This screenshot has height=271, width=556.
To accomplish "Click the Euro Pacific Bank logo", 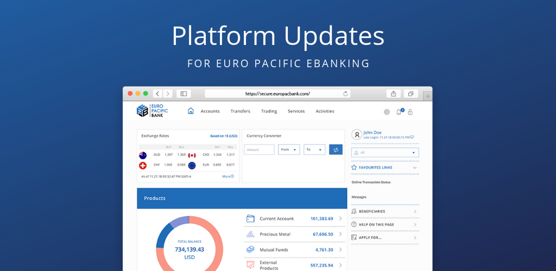I will click(152, 111).
